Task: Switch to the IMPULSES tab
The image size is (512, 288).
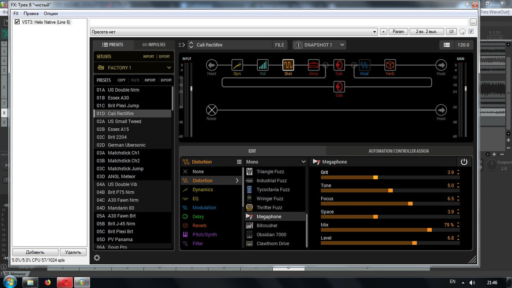Action: [154, 44]
